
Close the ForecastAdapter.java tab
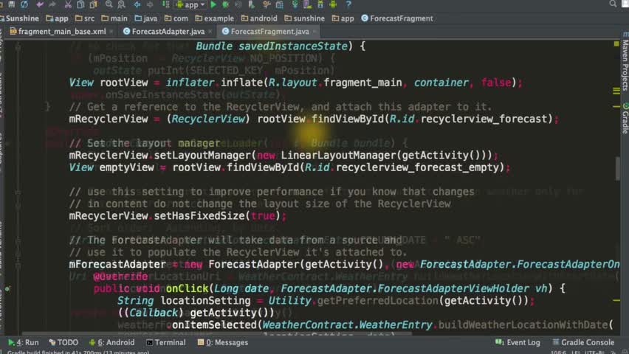pyautogui.click(x=210, y=31)
